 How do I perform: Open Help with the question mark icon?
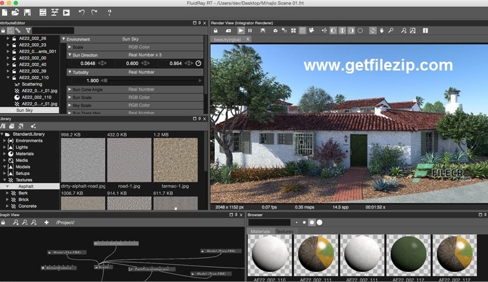(109, 12)
